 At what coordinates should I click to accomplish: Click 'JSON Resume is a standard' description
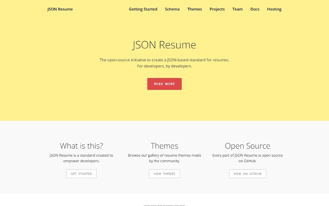tap(81, 158)
